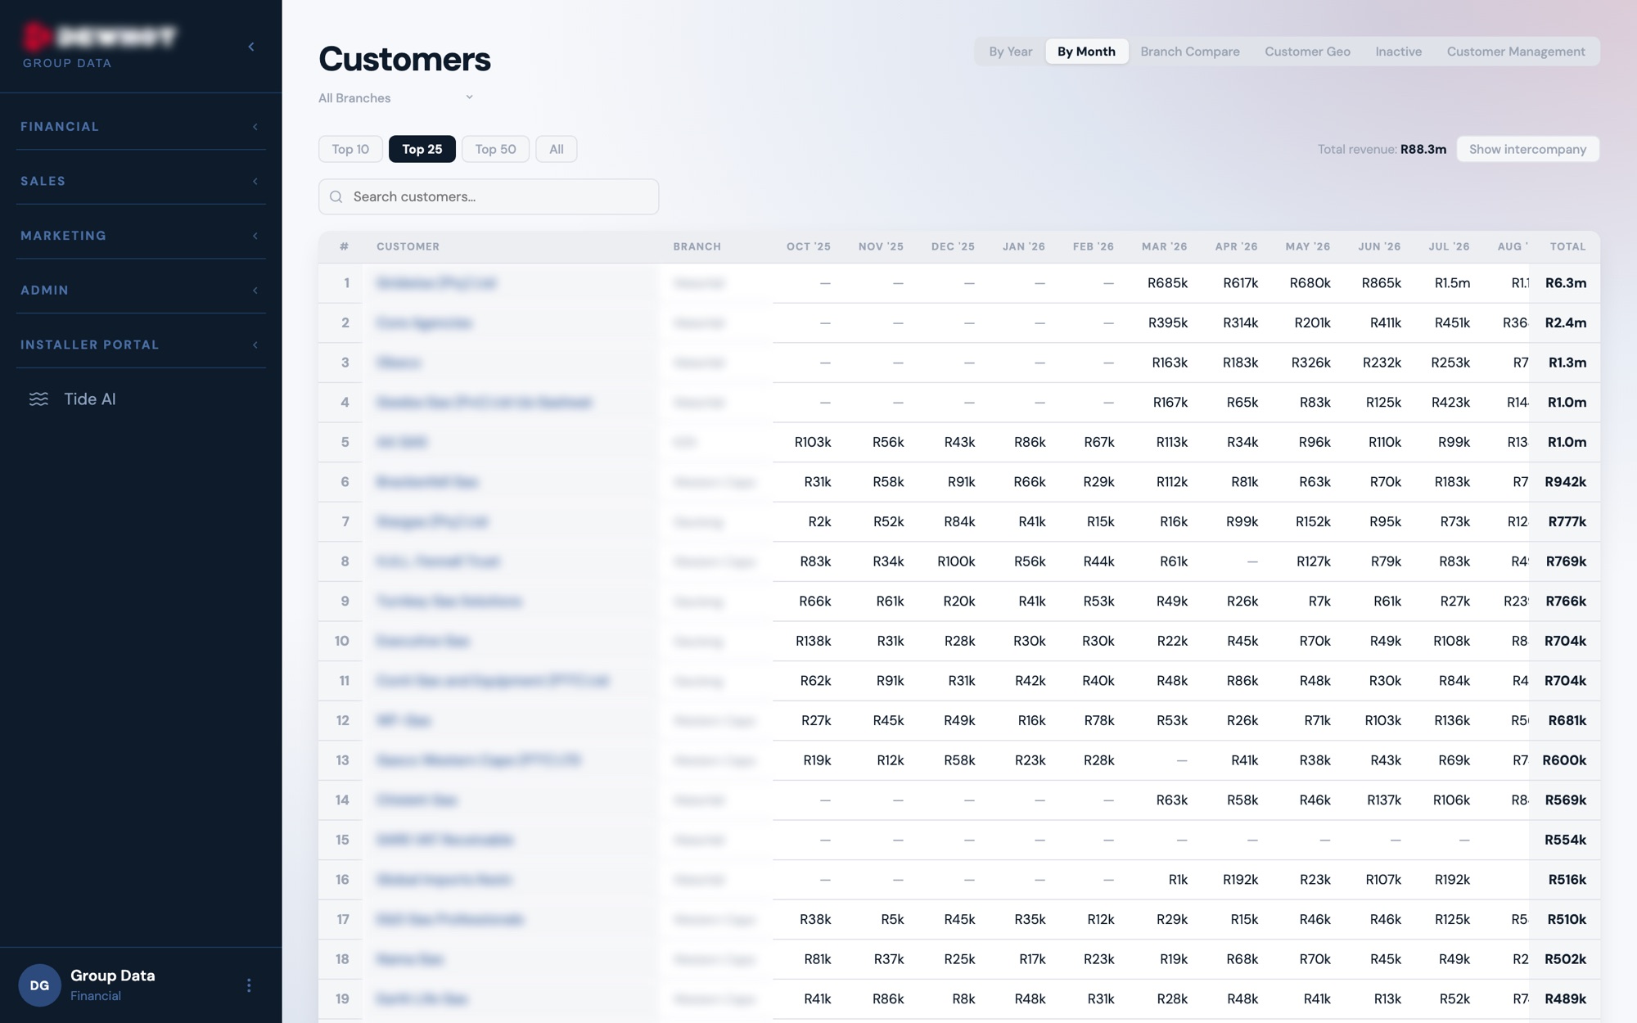The height and width of the screenshot is (1023, 1637).
Task: Filter to Top 10 customers
Action: click(x=350, y=149)
